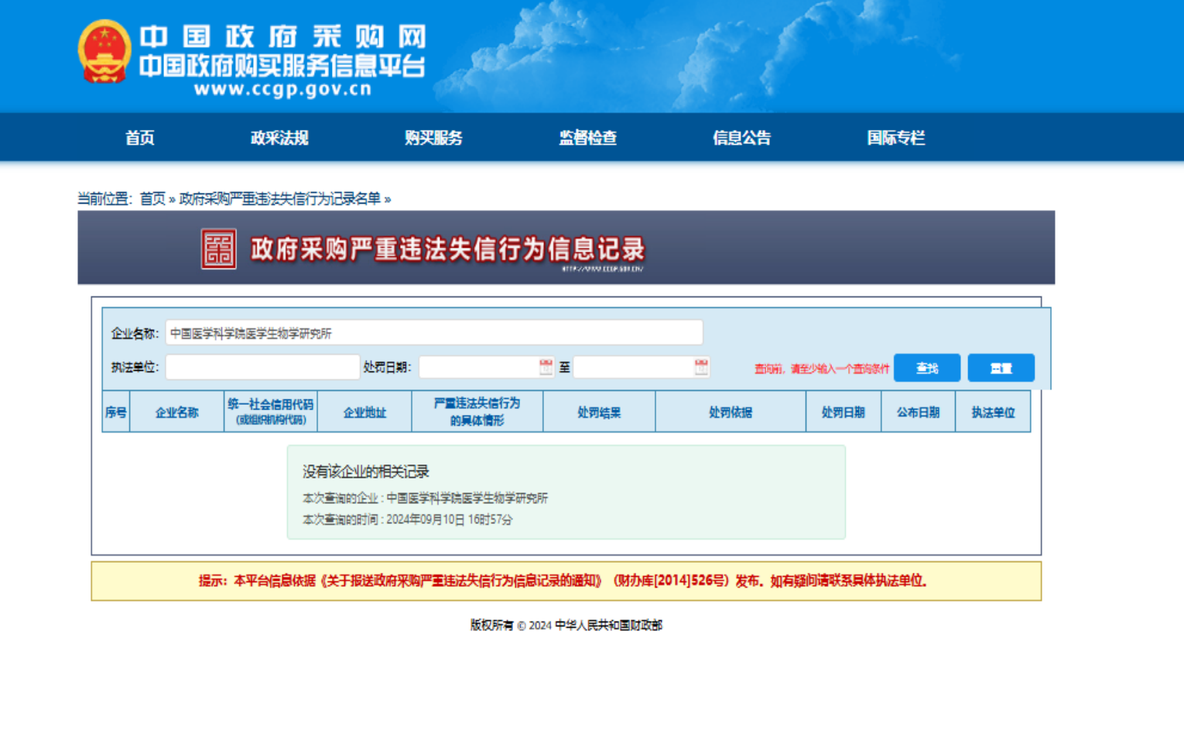
Task: Open the 国际专栏 menu item
Action: coord(896,138)
